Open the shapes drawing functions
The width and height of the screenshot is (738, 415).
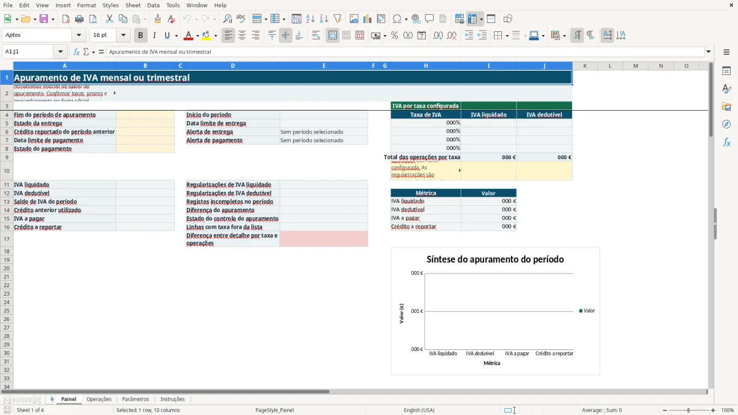[x=508, y=19]
